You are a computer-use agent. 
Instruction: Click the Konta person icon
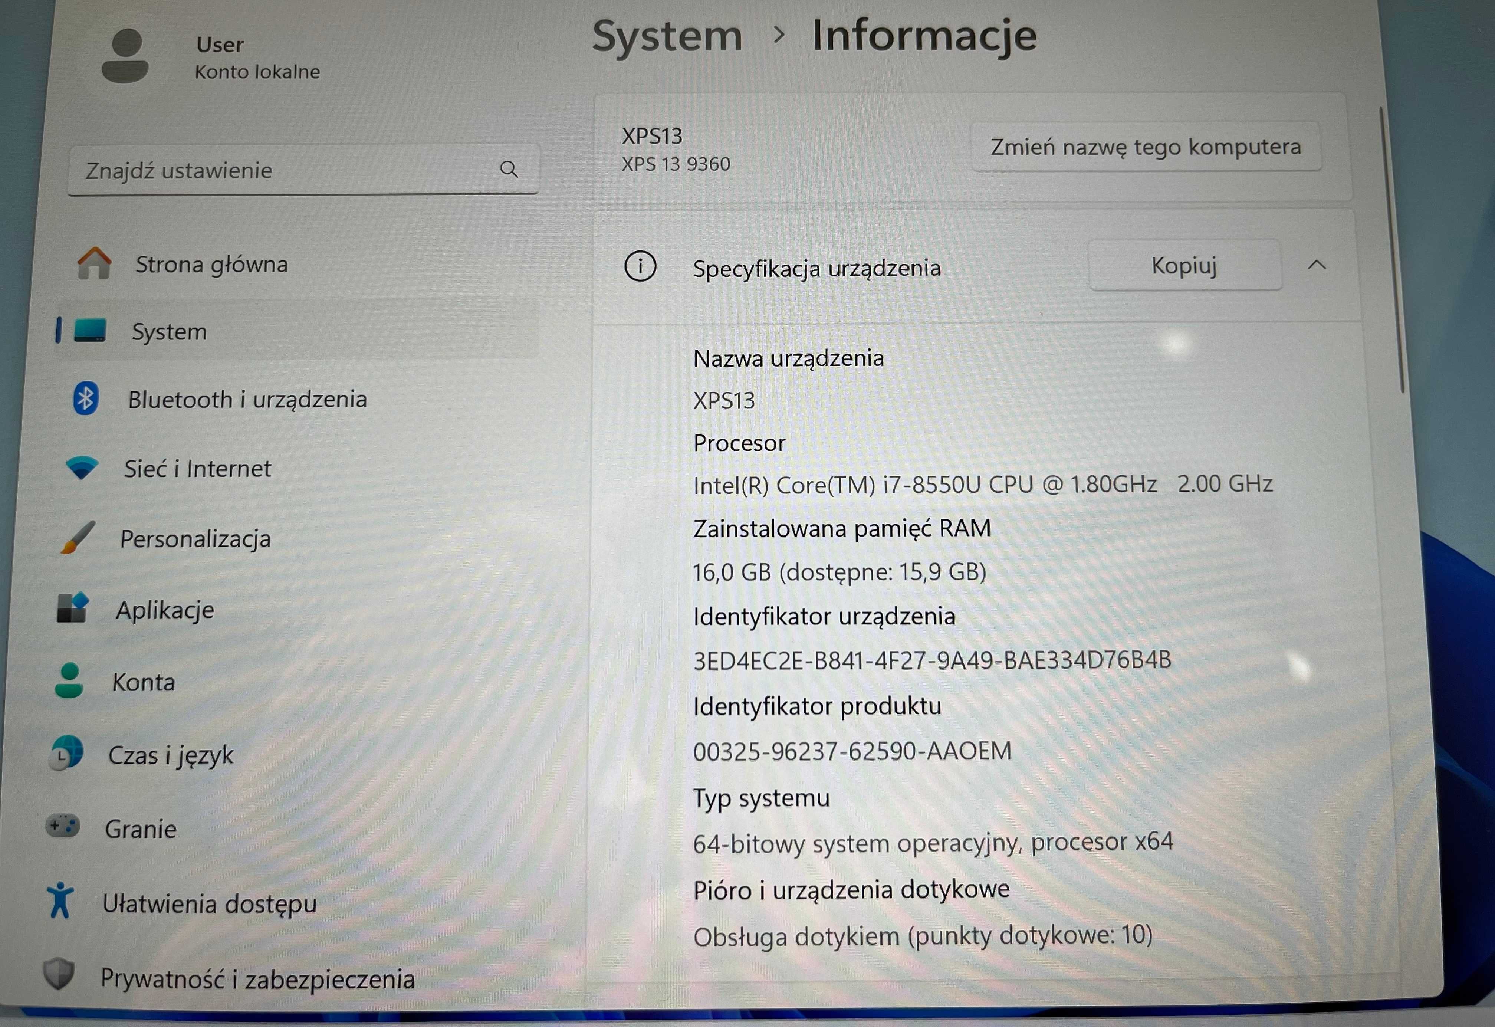pyautogui.click(x=69, y=681)
